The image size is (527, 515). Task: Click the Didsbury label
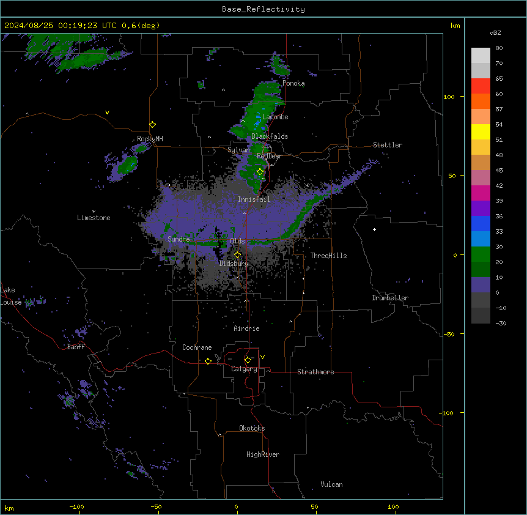point(234,264)
